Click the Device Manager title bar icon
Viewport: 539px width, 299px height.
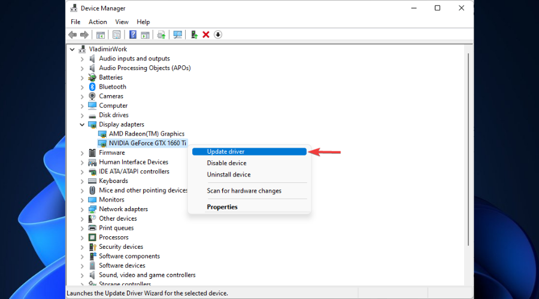point(74,8)
